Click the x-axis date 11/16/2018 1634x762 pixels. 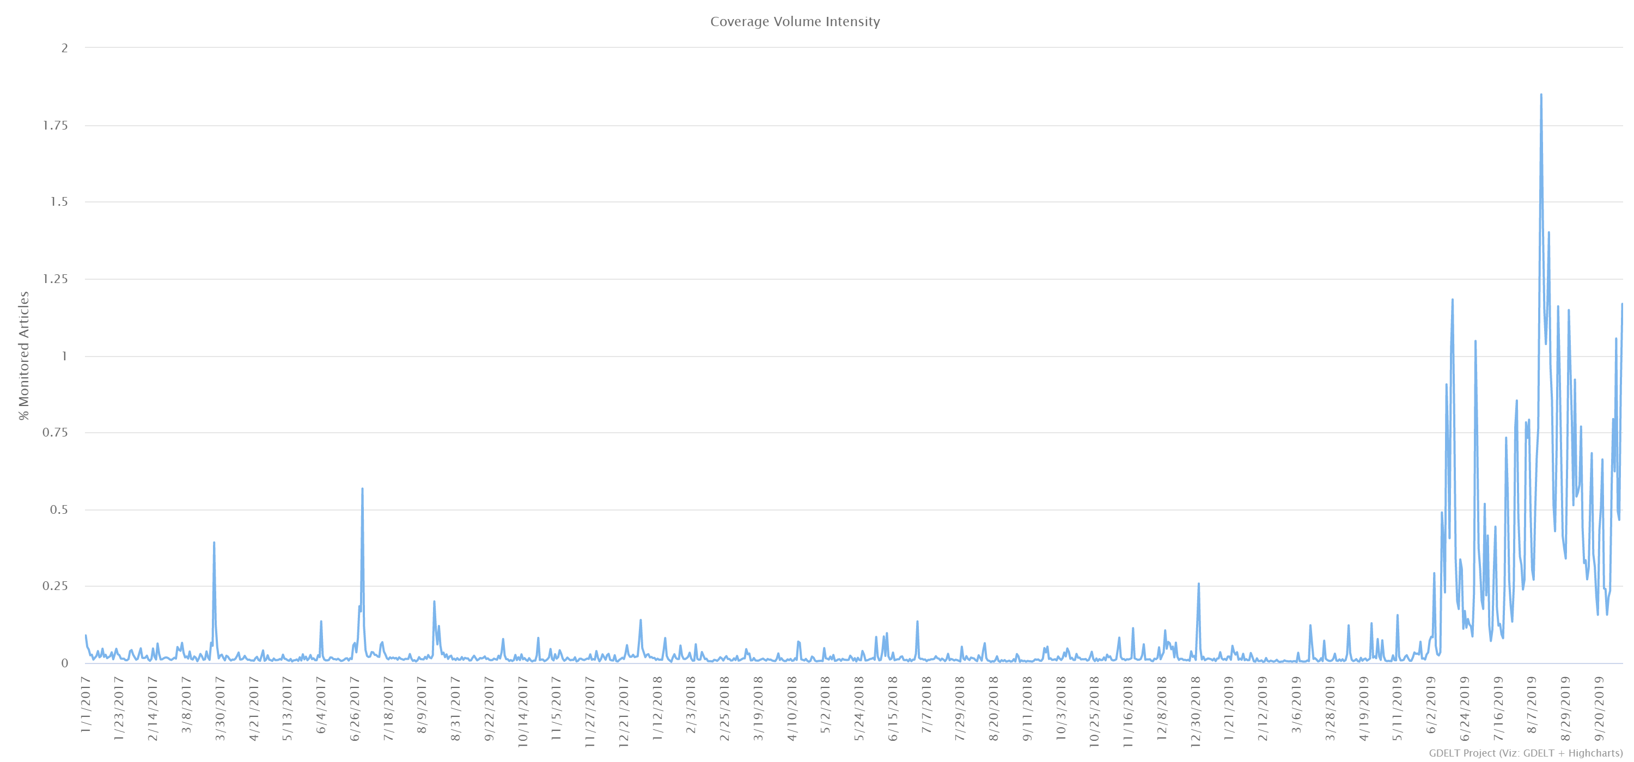tap(1129, 711)
